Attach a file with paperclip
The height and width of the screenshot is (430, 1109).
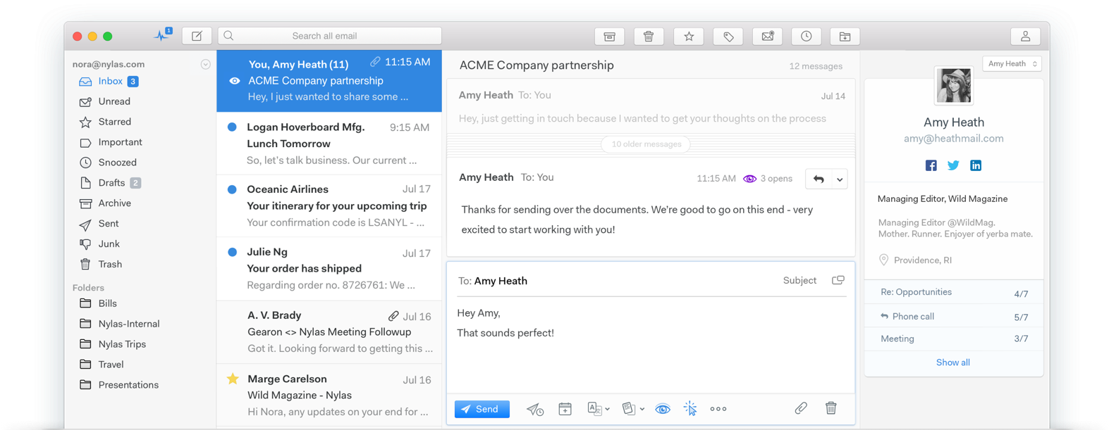pyautogui.click(x=801, y=408)
